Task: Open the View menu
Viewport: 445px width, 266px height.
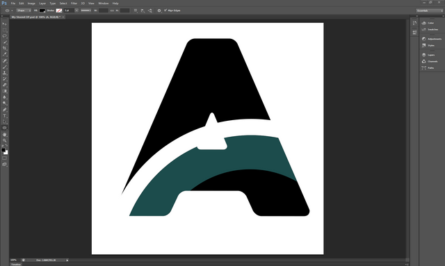Action: [x=91, y=3]
